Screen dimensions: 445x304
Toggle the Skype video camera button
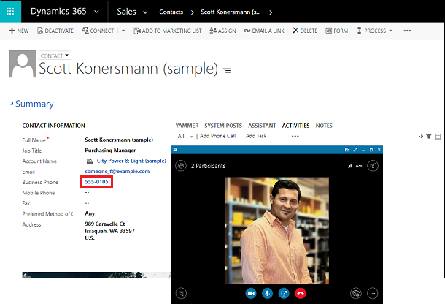coord(251,293)
